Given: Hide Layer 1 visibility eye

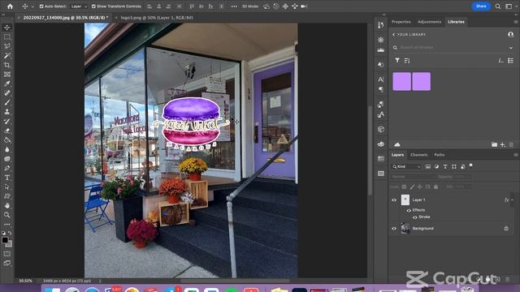Looking at the screenshot, I should point(394,200).
